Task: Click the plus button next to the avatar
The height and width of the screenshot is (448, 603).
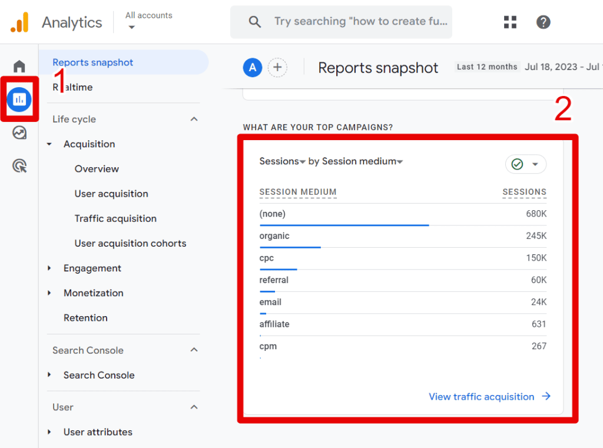Action: tap(277, 67)
